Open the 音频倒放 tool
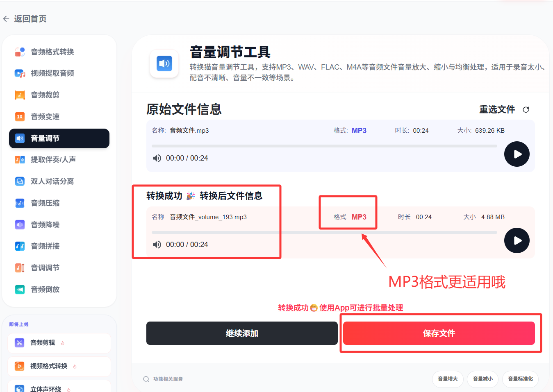This screenshot has height=392, width=553. point(45,290)
